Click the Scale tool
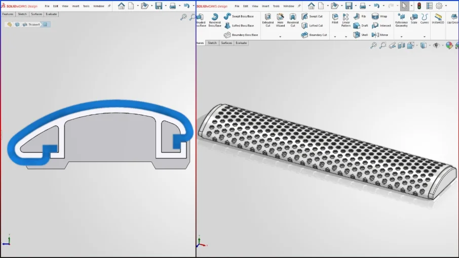The width and height of the screenshot is (459, 258). pyautogui.click(x=414, y=19)
